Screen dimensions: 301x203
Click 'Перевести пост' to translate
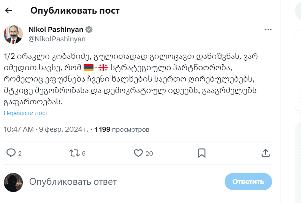click(x=26, y=113)
